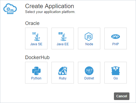Click the Java EE text label
The width and height of the screenshot is (136, 103).
coord(63,44)
